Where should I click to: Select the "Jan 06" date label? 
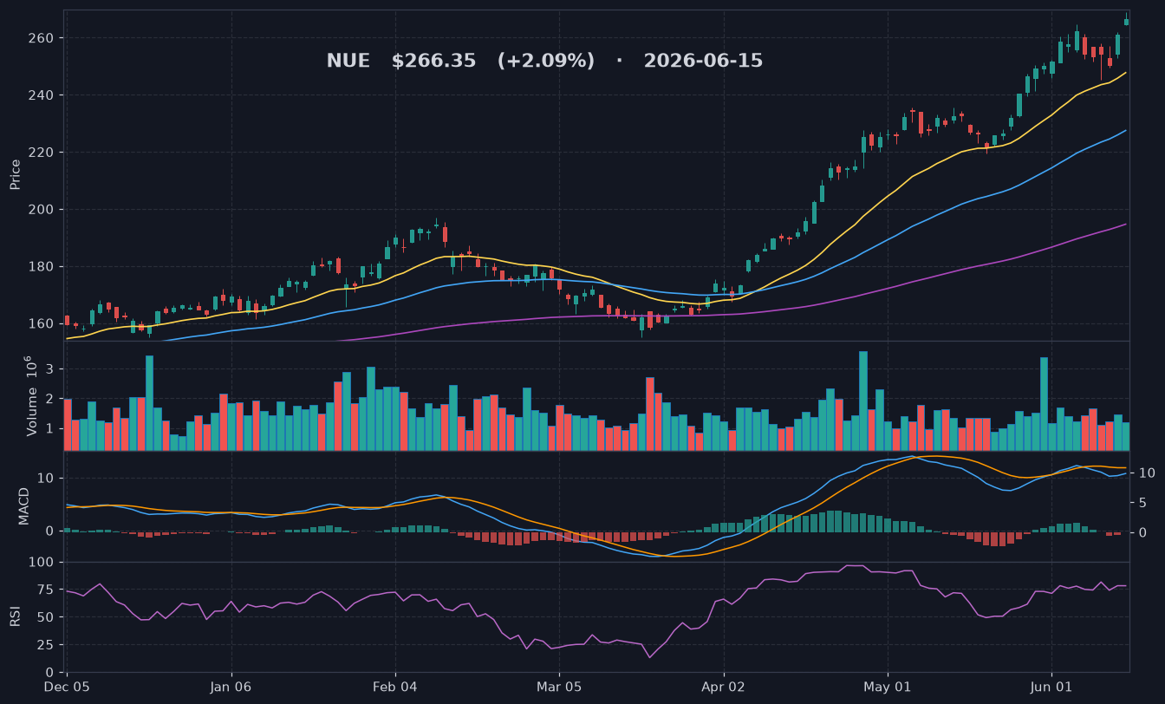(x=231, y=688)
